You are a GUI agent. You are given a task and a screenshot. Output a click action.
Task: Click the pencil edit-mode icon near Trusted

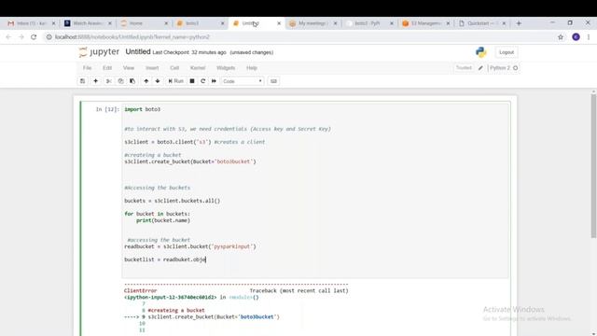tap(480, 68)
